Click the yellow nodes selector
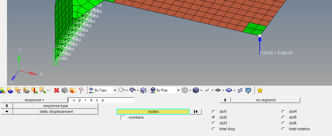The width and height of the screenshot is (332, 136). 153,111
